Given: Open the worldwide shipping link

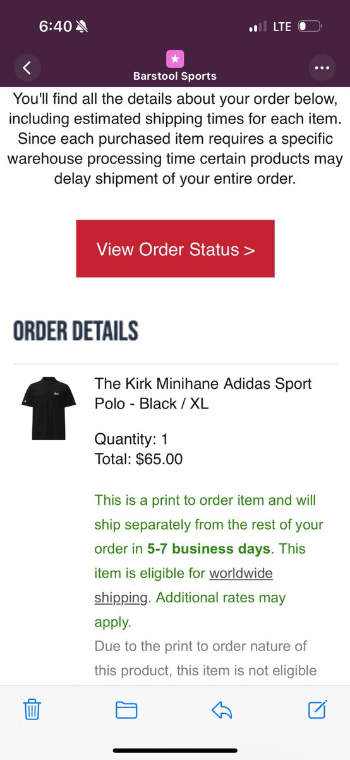Looking at the screenshot, I should tap(184, 585).
